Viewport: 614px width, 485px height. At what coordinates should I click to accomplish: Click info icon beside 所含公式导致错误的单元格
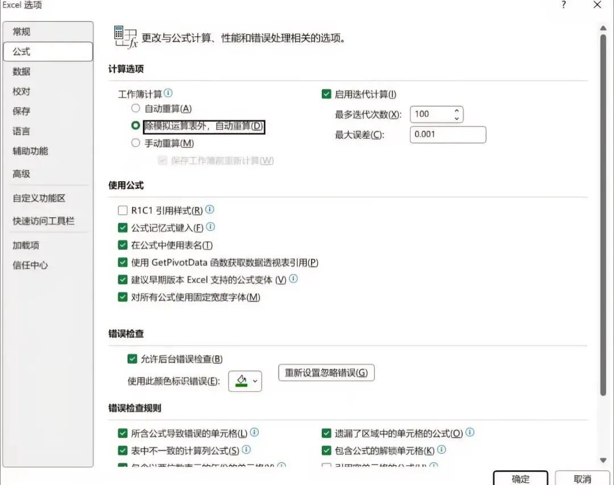click(x=254, y=432)
